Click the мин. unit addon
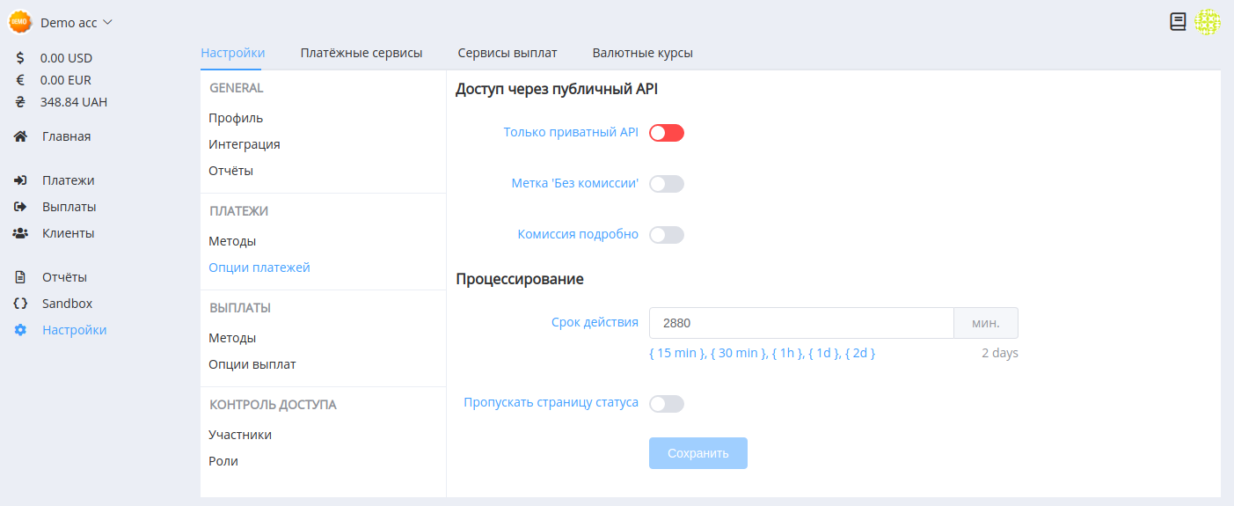Viewport: 1234px width, 506px height. 986,323
